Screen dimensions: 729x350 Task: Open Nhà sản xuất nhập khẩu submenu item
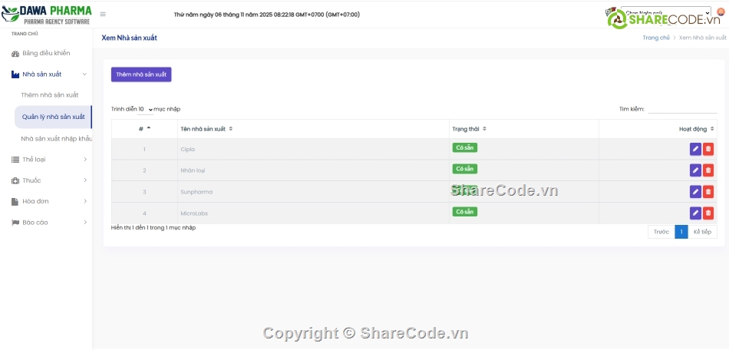pyautogui.click(x=56, y=139)
